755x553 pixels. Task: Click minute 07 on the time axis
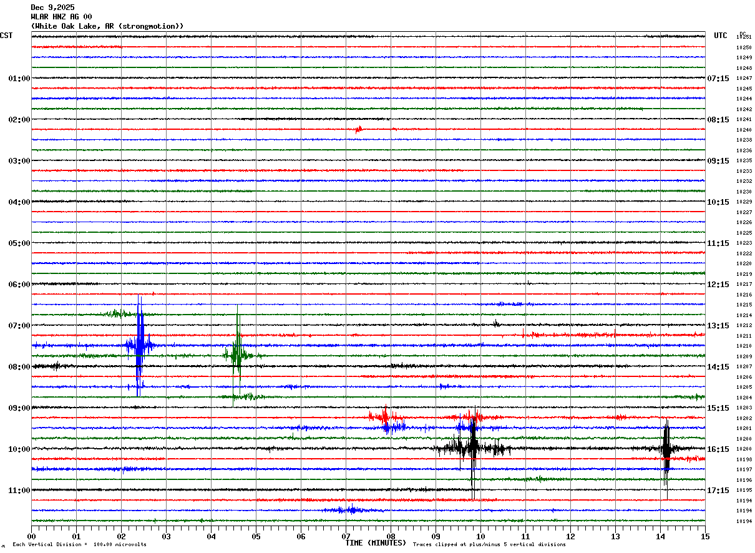click(x=346, y=536)
